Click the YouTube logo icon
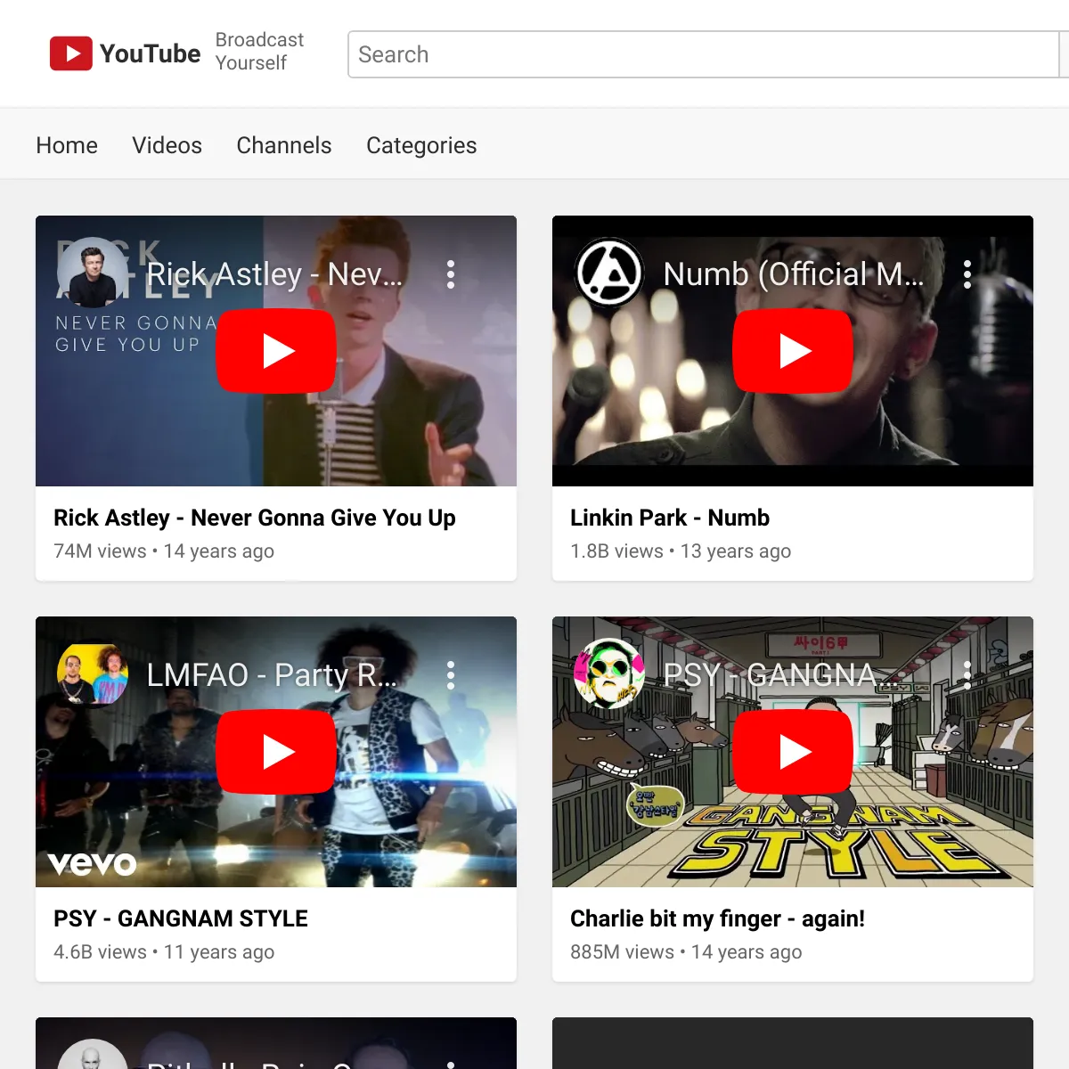The image size is (1069, 1069). (x=71, y=53)
